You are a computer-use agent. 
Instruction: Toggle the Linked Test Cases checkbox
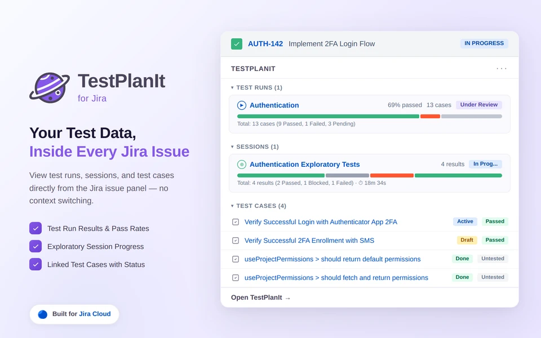(x=36, y=264)
